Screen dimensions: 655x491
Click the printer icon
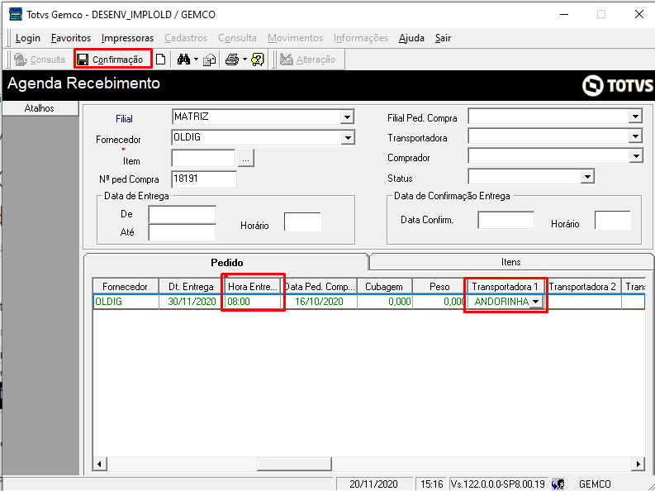click(x=232, y=60)
